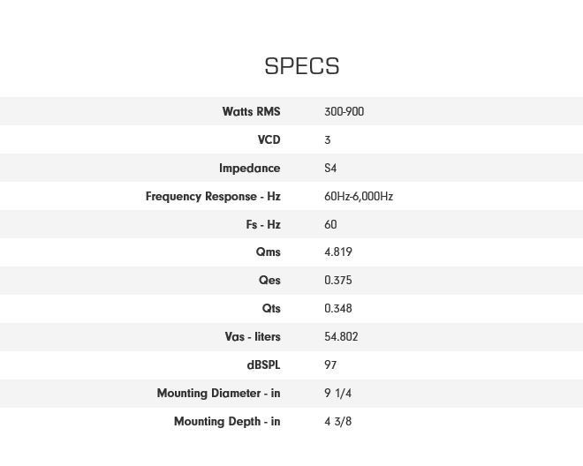
Task: Select the 60Hz-6,000Hz value
Action: coord(358,197)
